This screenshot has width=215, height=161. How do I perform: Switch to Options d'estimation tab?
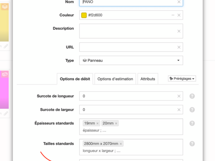(x=115, y=79)
